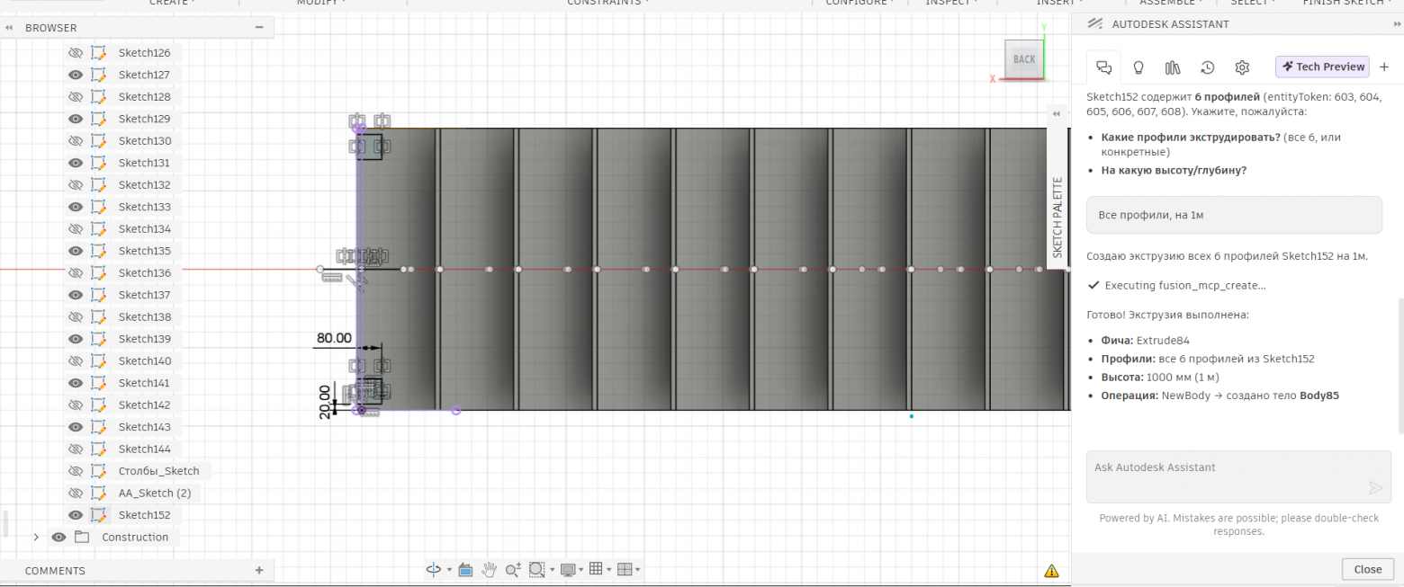Select the Zoom magnifier tool
This screenshot has height=587, width=1404.
pyautogui.click(x=513, y=569)
